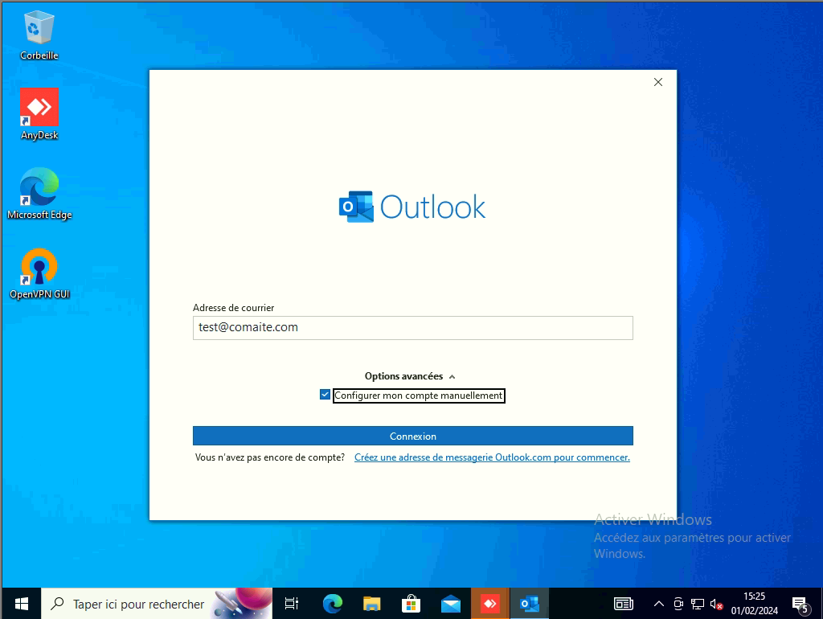
Task: Switch to AnyDesk in the taskbar
Action: 489,604
